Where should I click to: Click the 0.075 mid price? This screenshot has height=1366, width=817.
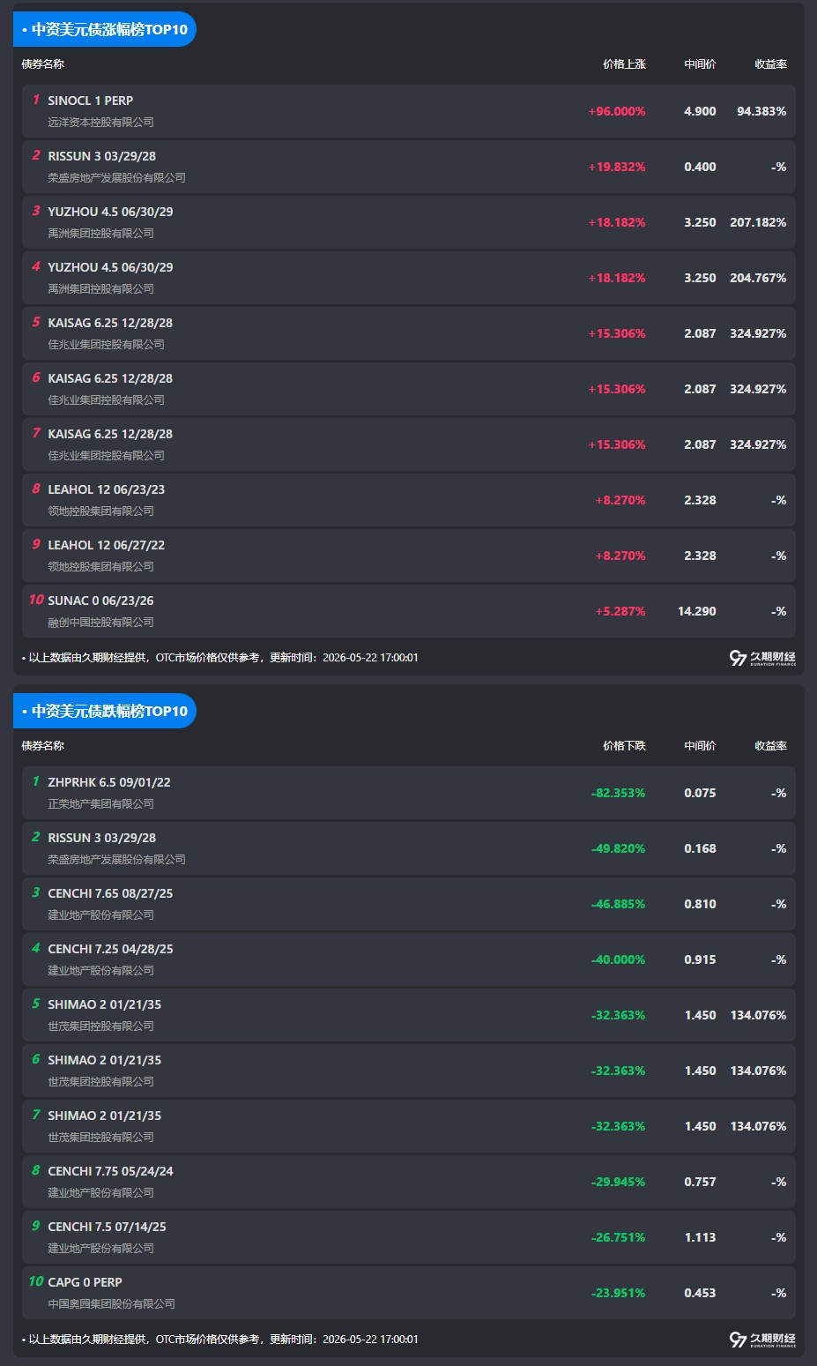click(x=700, y=794)
